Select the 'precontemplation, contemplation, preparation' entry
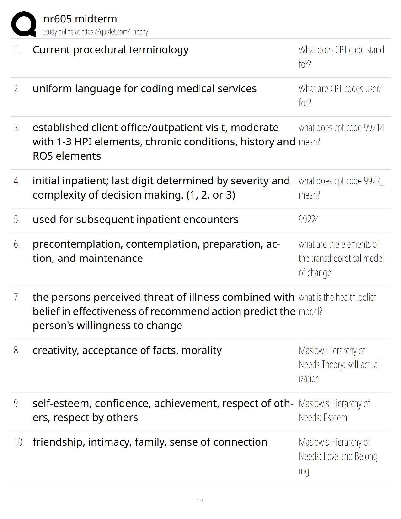 156,251
